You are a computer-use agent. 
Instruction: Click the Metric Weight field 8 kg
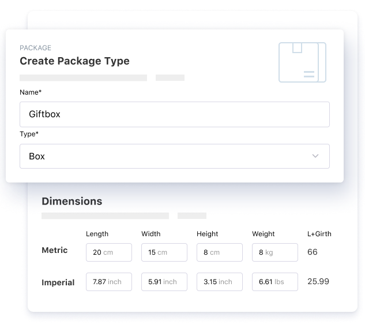[275, 252]
